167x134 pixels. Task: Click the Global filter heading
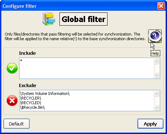(83, 19)
